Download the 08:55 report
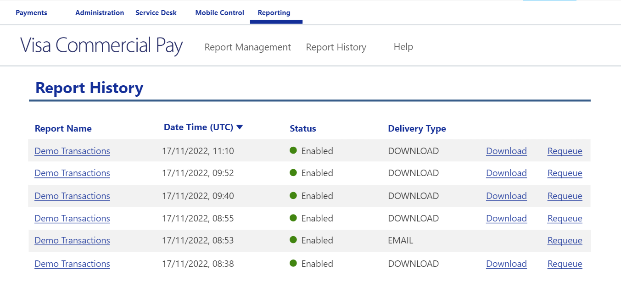This screenshot has height=287, width=621. tap(506, 218)
